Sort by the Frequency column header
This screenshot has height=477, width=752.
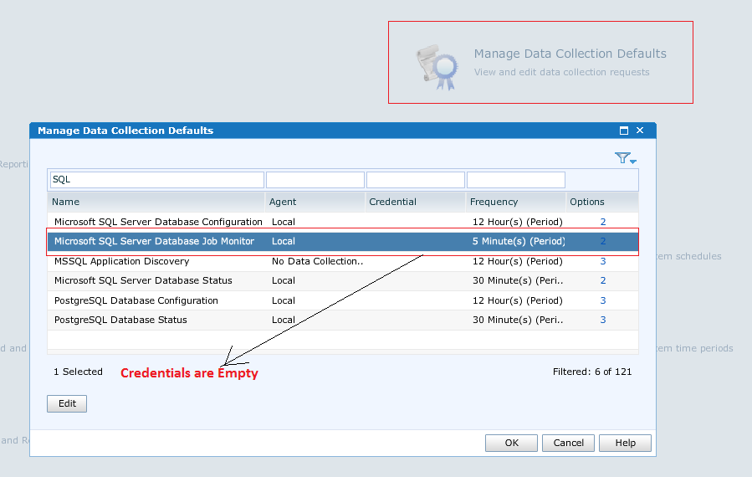point(515,202)
